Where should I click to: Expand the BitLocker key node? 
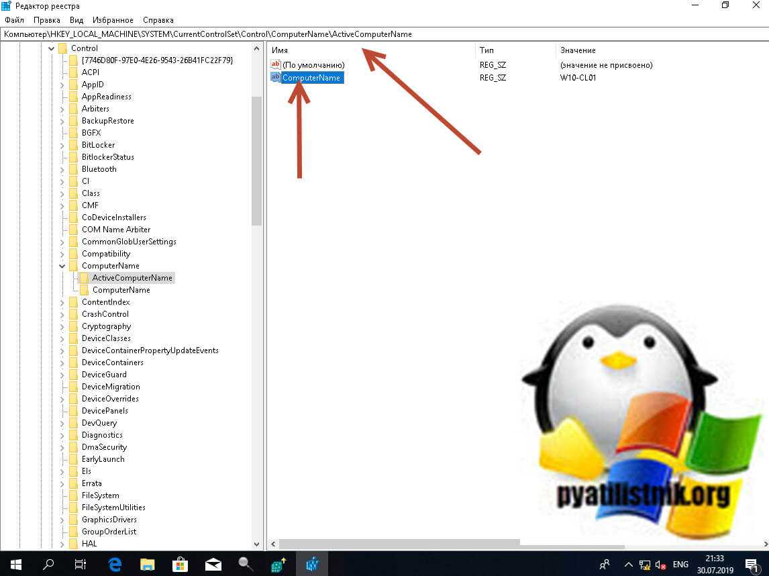pos(62,145)
